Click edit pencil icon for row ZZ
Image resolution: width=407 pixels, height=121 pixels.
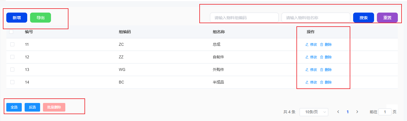[307, 57]
